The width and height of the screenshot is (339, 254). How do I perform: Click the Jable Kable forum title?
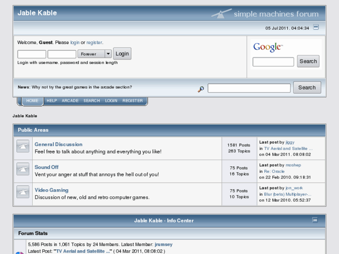coord(37,13)
